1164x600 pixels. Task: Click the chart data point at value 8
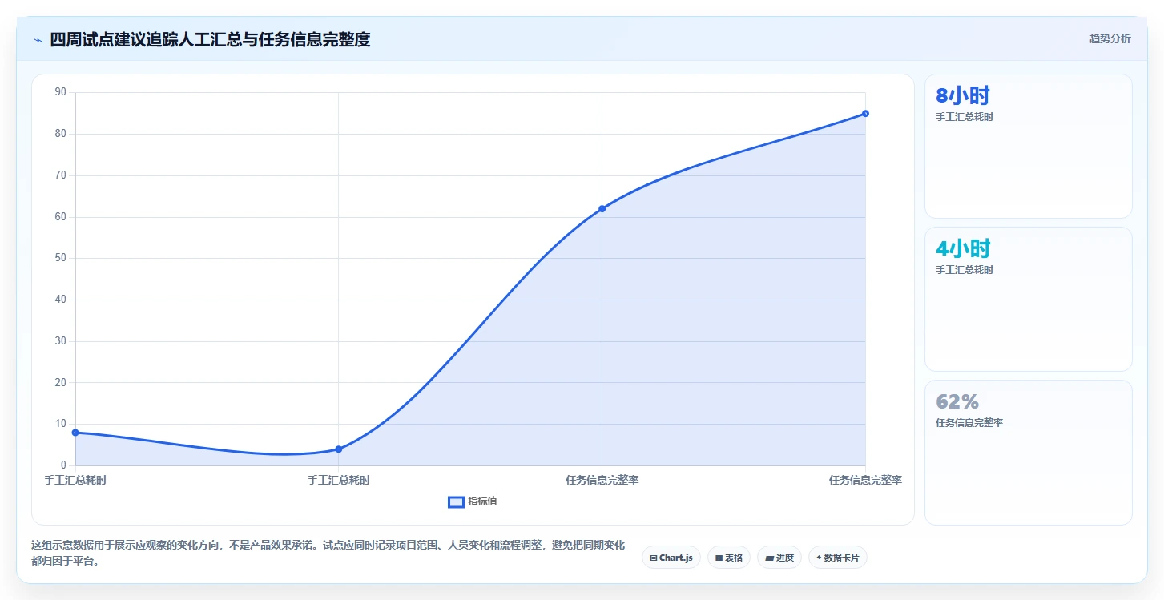click(x=75, y=433)
